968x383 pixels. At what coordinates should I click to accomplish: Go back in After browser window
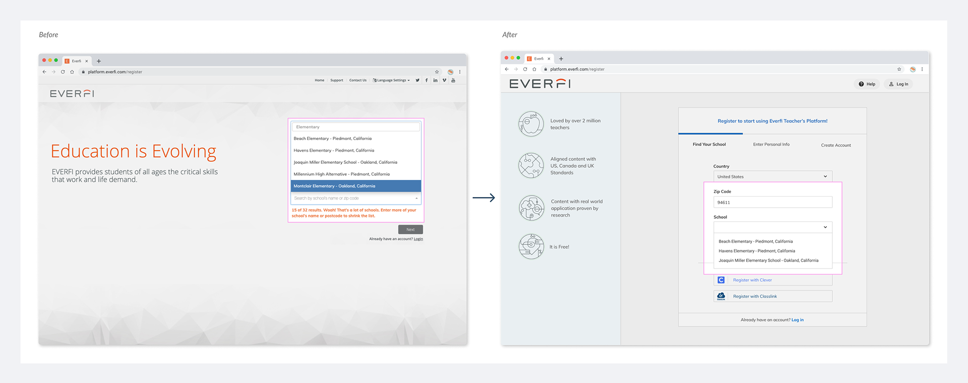pos(507,69)
